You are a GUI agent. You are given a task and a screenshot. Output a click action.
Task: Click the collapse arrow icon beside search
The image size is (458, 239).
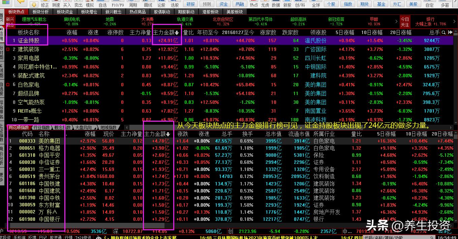(x=450, y=32)
